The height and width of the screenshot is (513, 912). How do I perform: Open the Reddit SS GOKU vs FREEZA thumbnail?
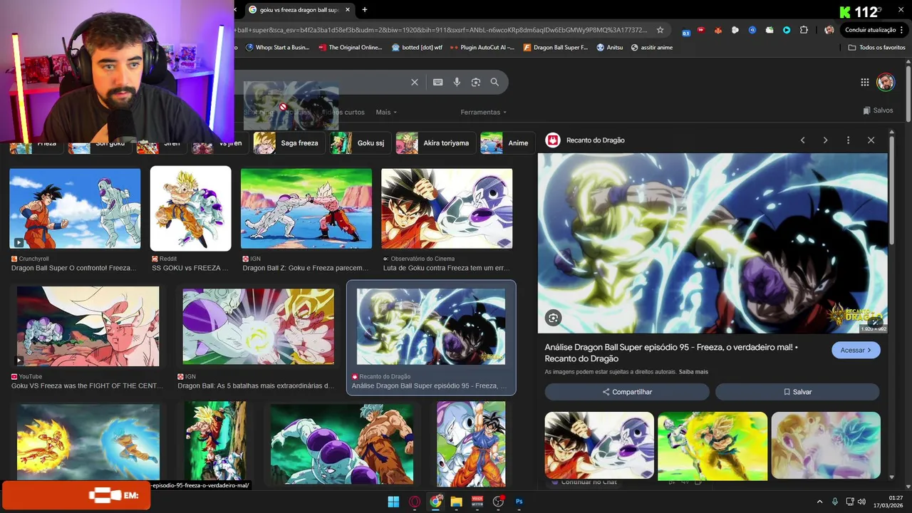(190, 209)
